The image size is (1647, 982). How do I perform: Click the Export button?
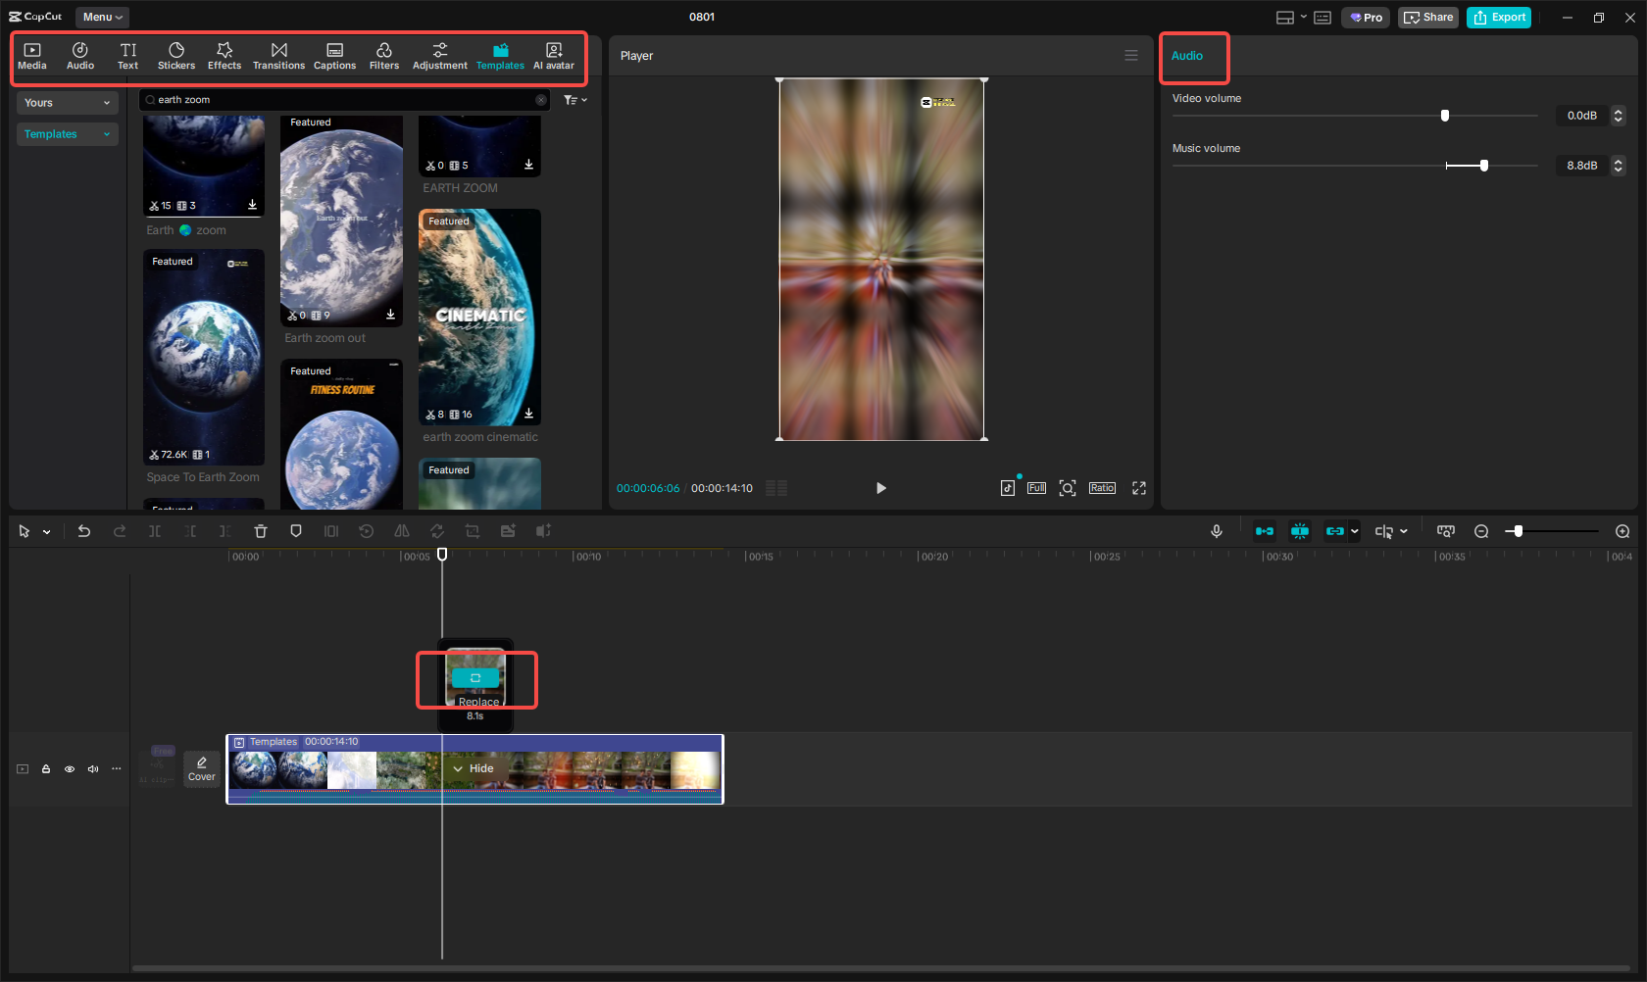pos(1498,17)
